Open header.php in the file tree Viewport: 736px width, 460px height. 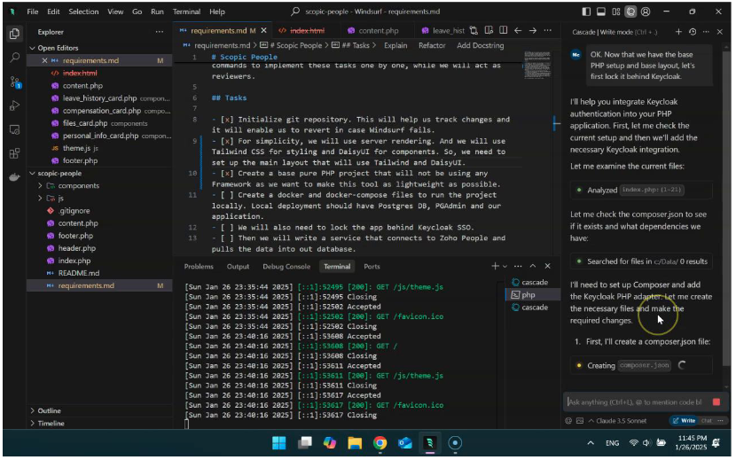tap(76, 248)
